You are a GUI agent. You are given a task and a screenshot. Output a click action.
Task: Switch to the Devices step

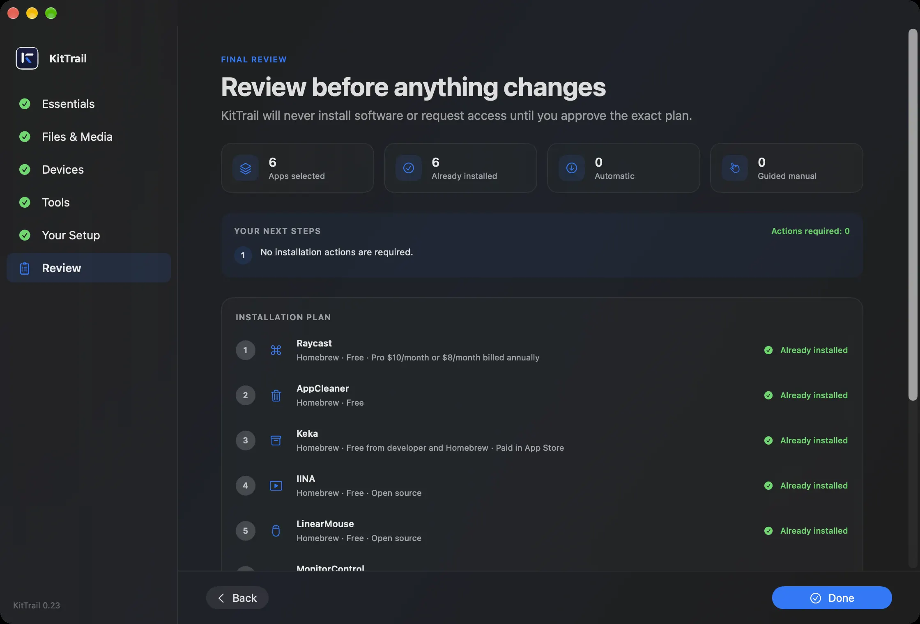pyautogui.click(x=89, y=170)
